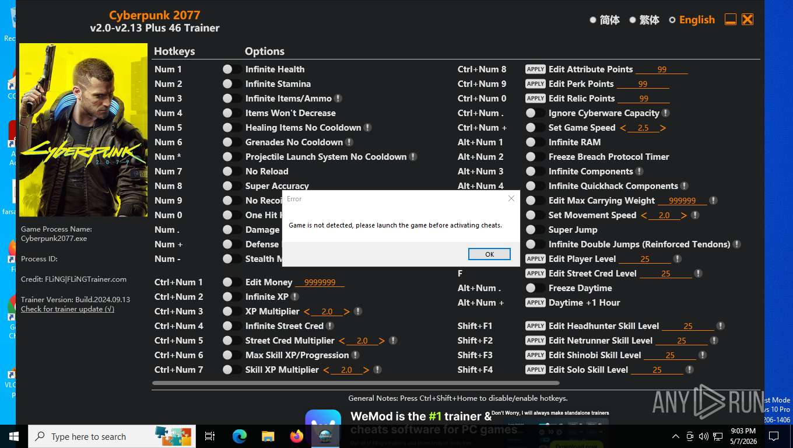
Task: Decrease XP Multiplier with left arrow
Action: 307,311
